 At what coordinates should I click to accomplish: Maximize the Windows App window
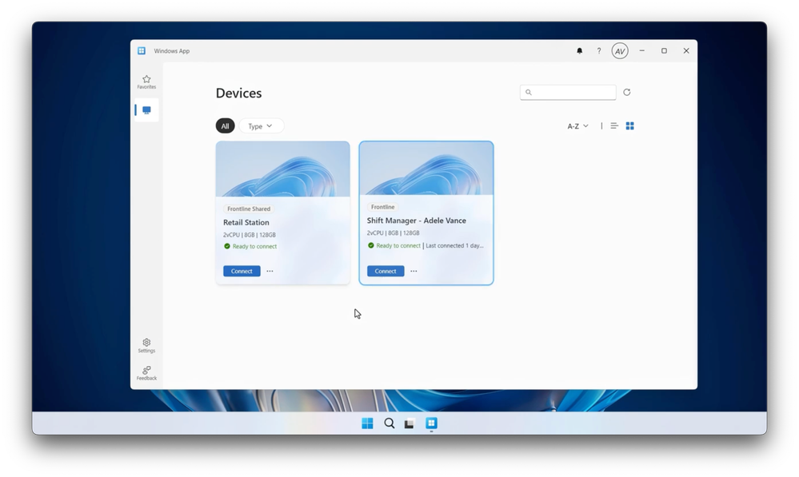pyautogui.click(x=664, y=51)
